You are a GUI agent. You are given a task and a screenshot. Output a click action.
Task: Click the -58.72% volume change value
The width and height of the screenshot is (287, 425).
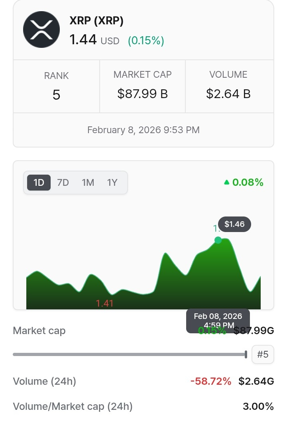pyautogui.click(x=211, y=382)
